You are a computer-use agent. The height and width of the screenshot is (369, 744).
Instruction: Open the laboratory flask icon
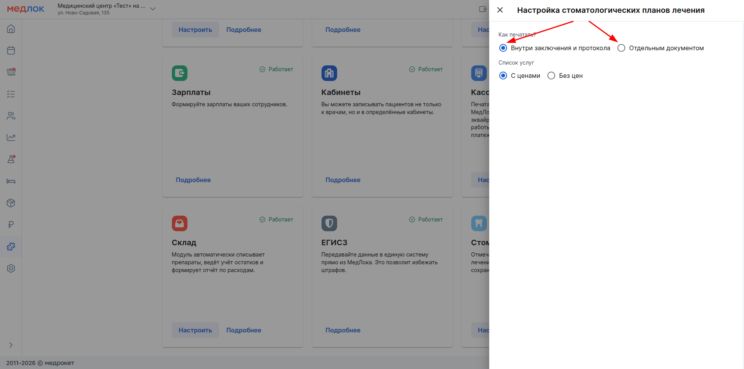click(11, 159)
